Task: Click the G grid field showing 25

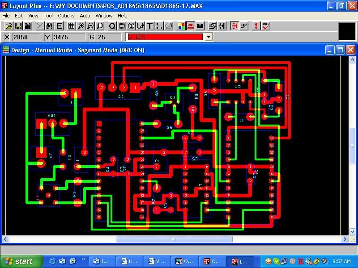Action: (109, 37)
